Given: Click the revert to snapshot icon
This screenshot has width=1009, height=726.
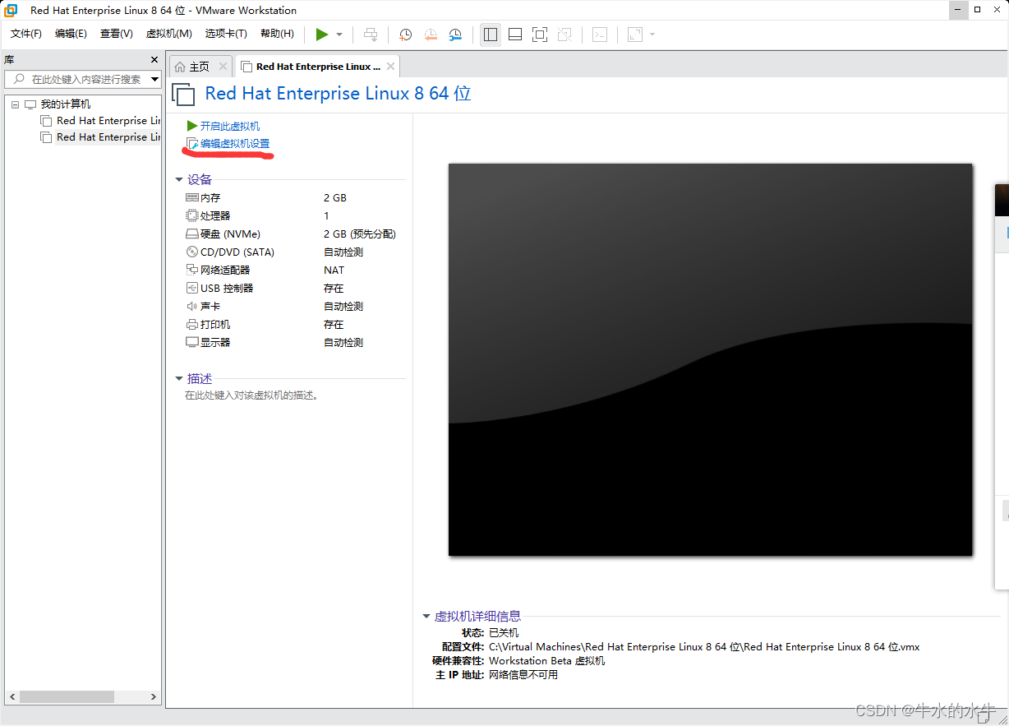Looking at the screenshot, I should [431, 34].
